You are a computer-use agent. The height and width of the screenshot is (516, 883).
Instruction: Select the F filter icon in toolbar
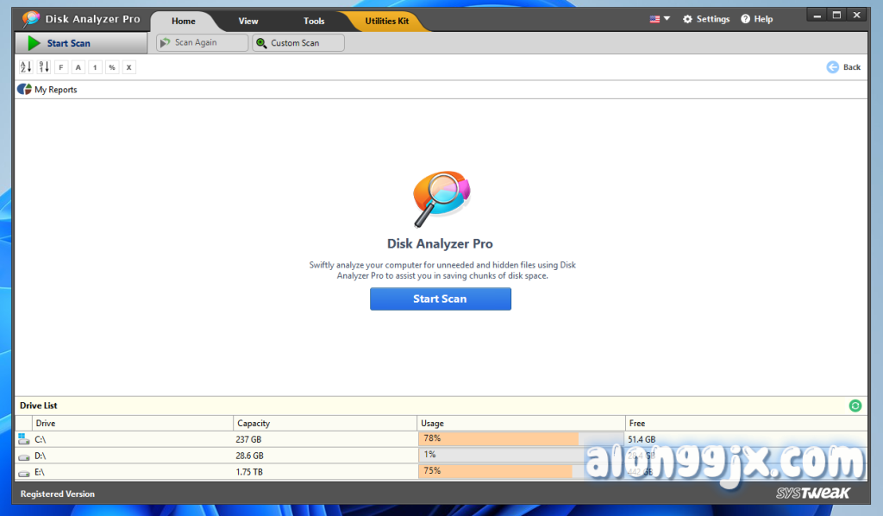tap(60, 67)
